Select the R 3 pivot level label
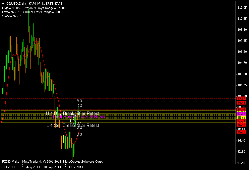 pos(79,101)
